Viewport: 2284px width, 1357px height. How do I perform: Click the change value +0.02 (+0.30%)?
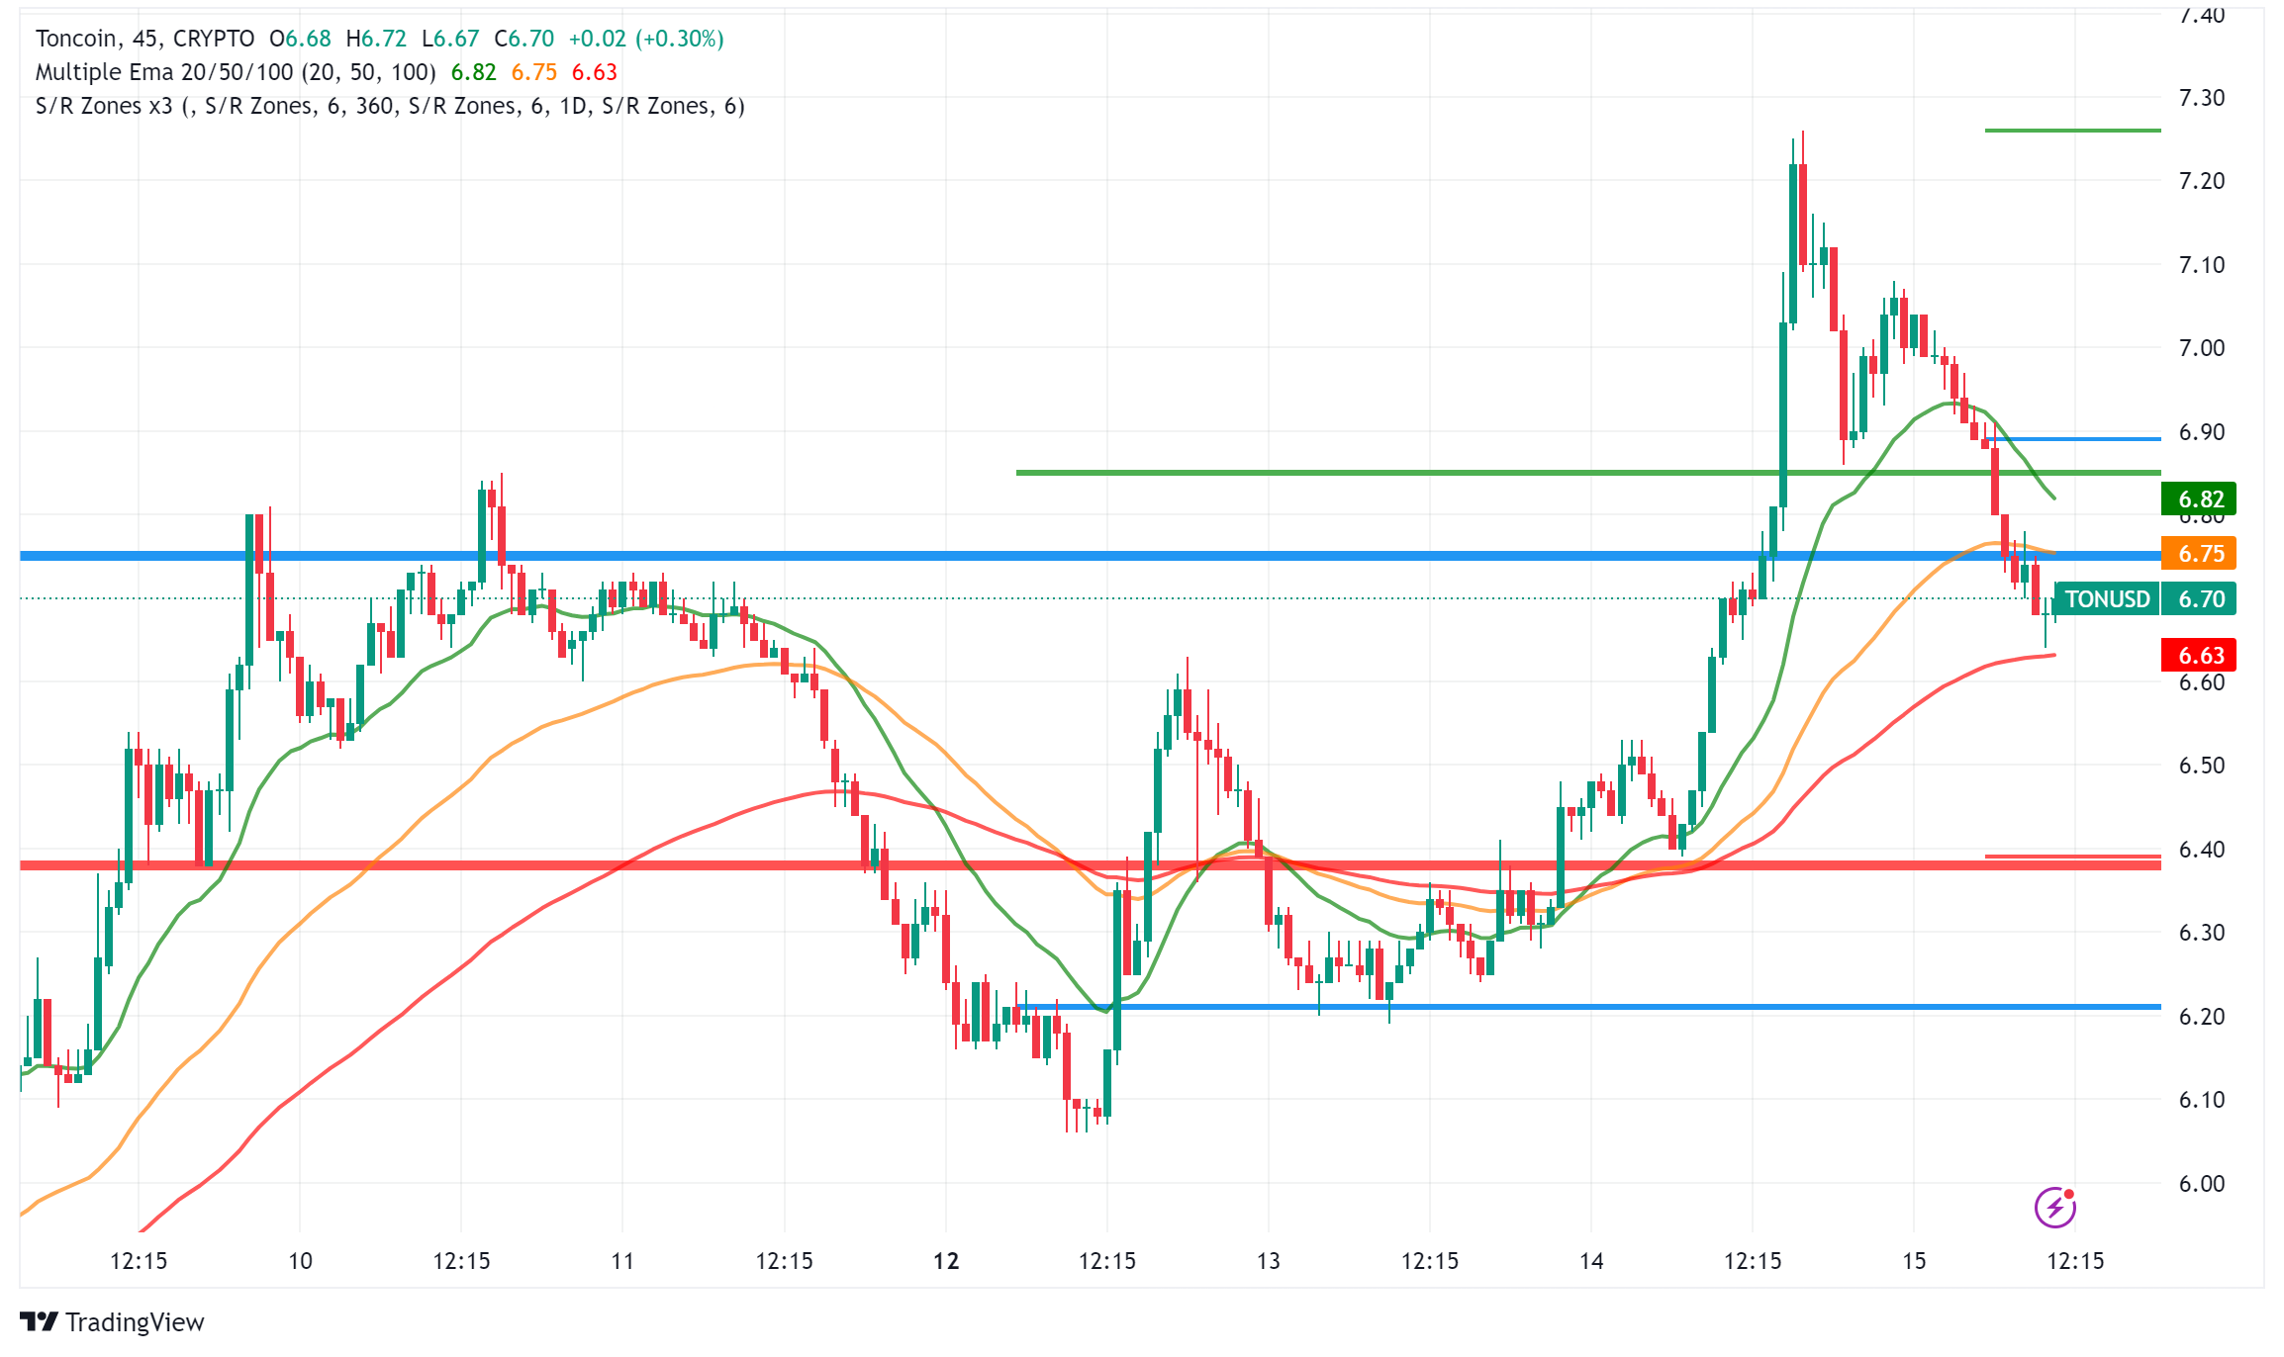646,39
